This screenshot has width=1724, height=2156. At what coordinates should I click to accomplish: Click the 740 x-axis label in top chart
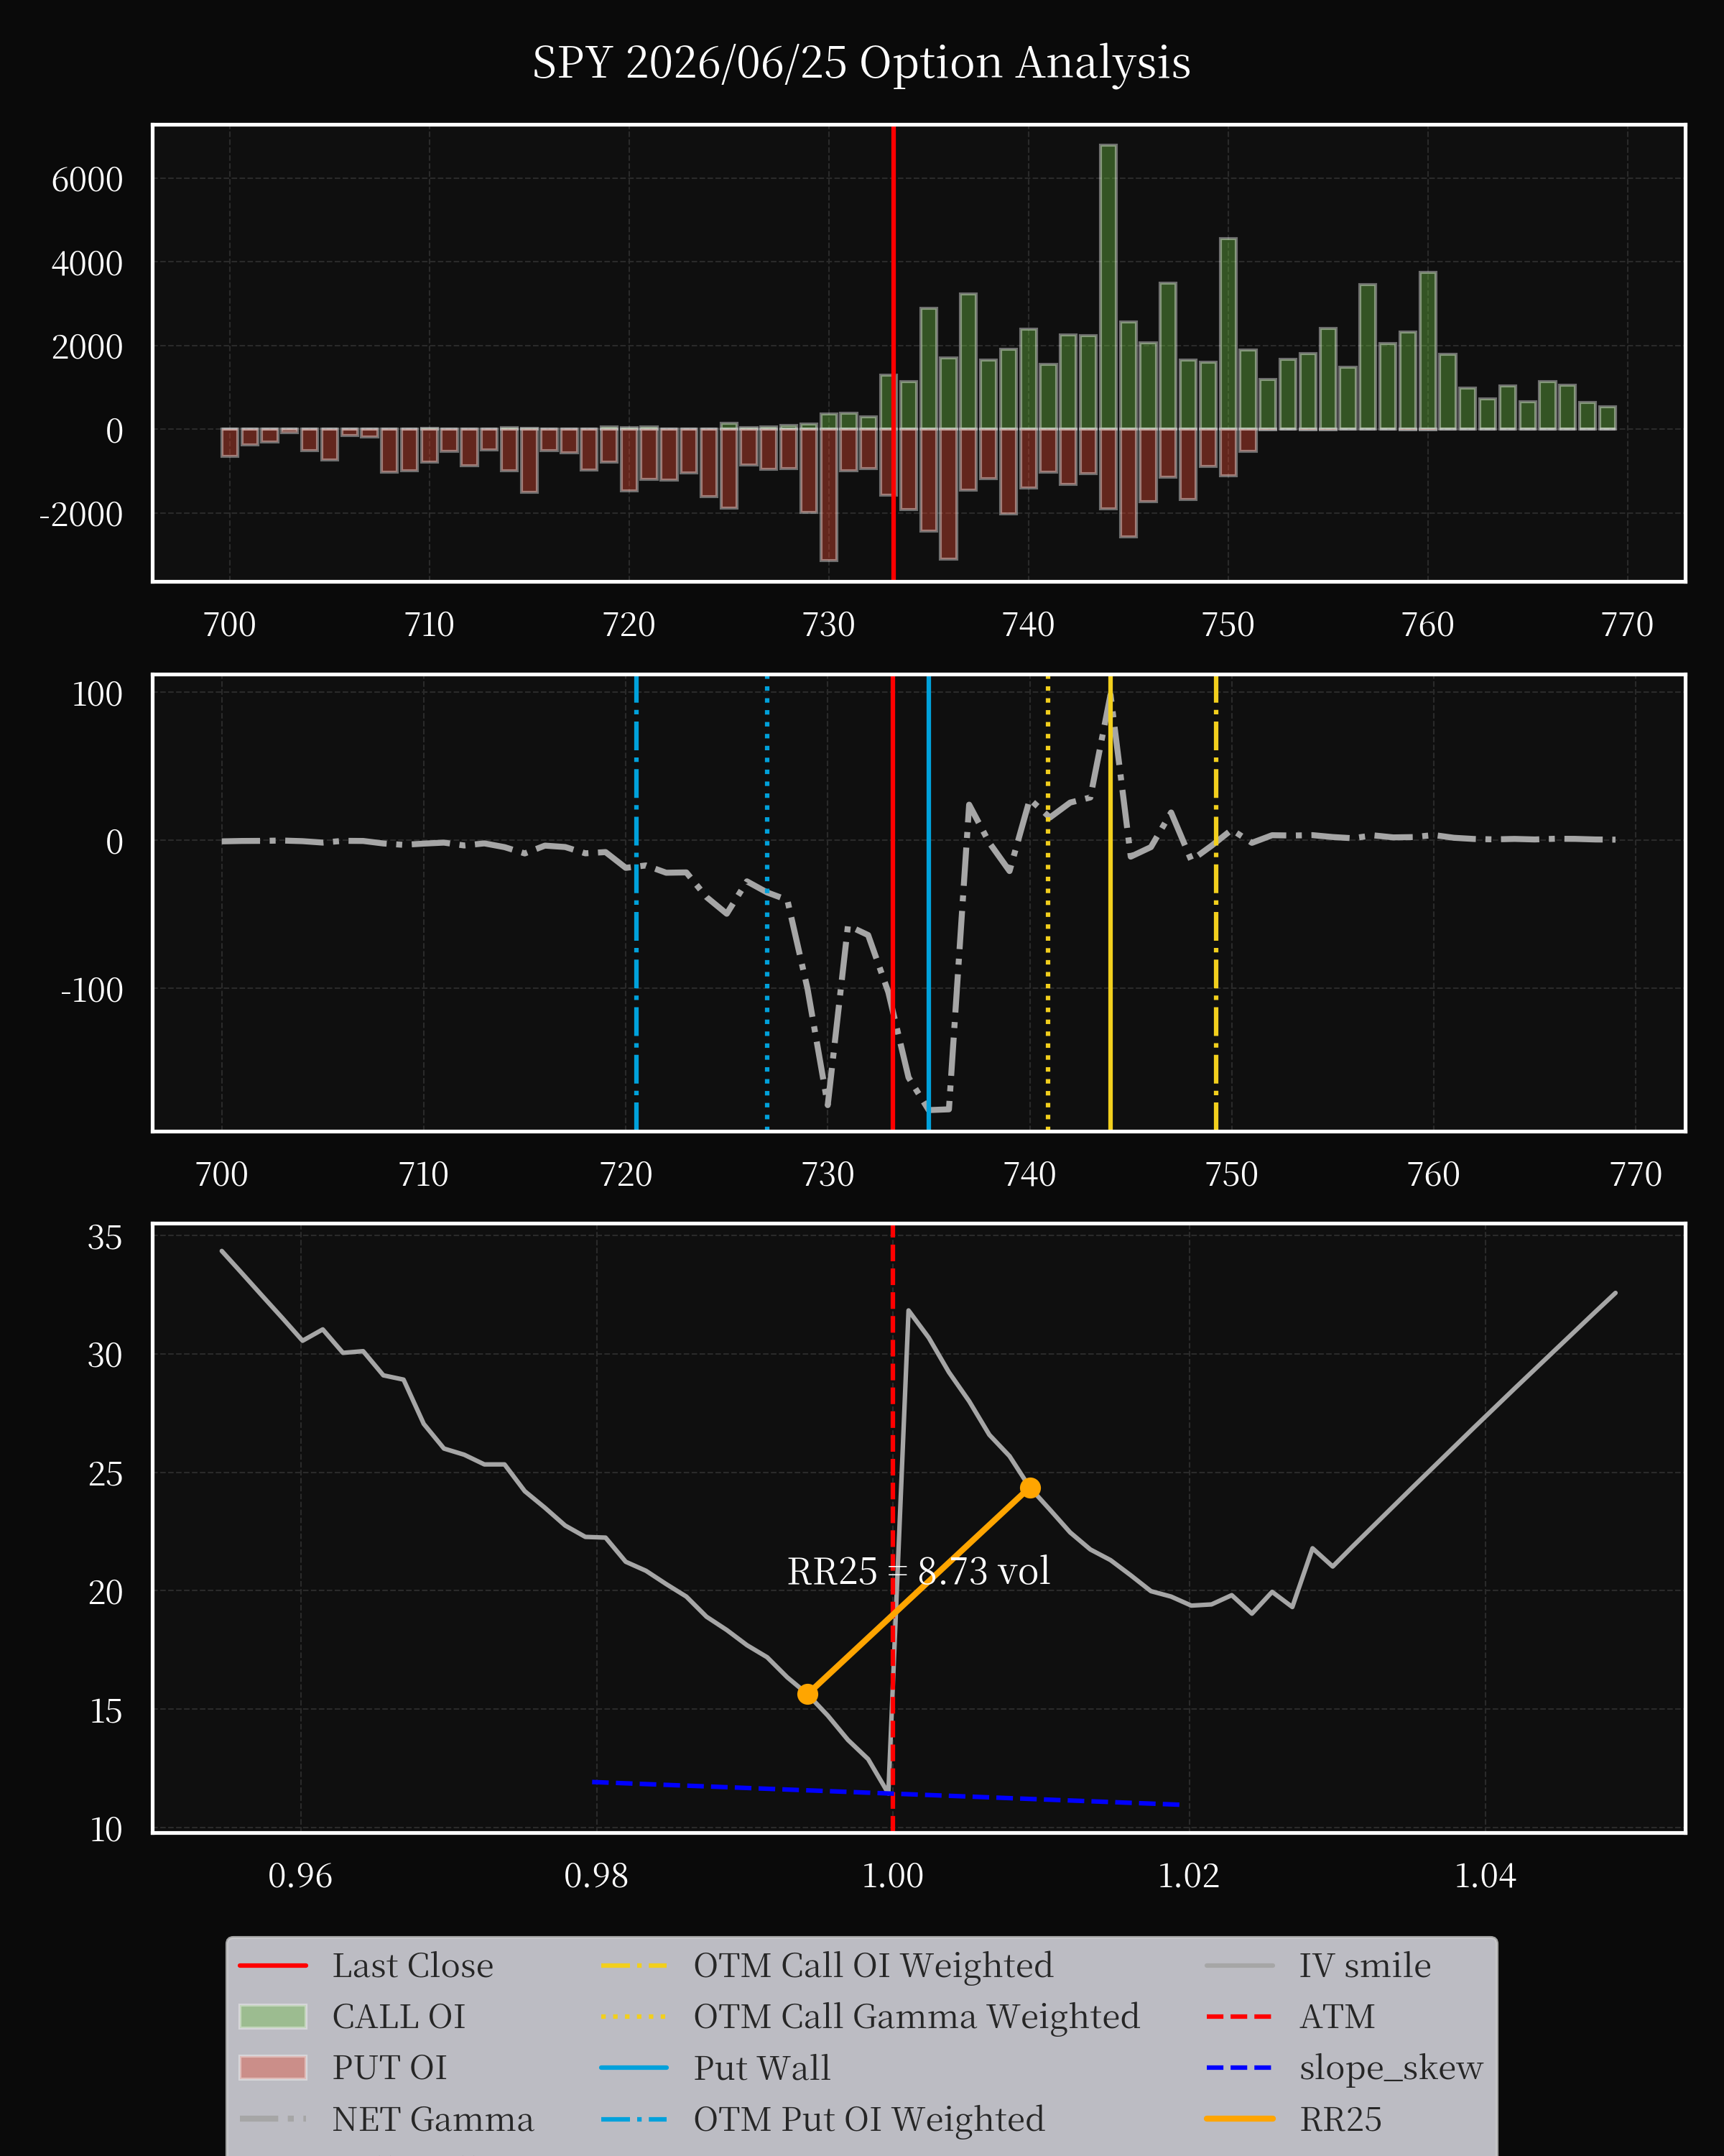pos(1029,625)
